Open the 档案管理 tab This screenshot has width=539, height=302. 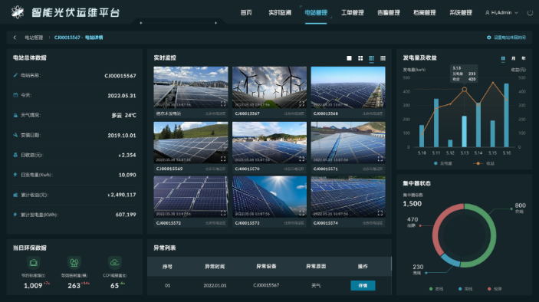(425, 13)
